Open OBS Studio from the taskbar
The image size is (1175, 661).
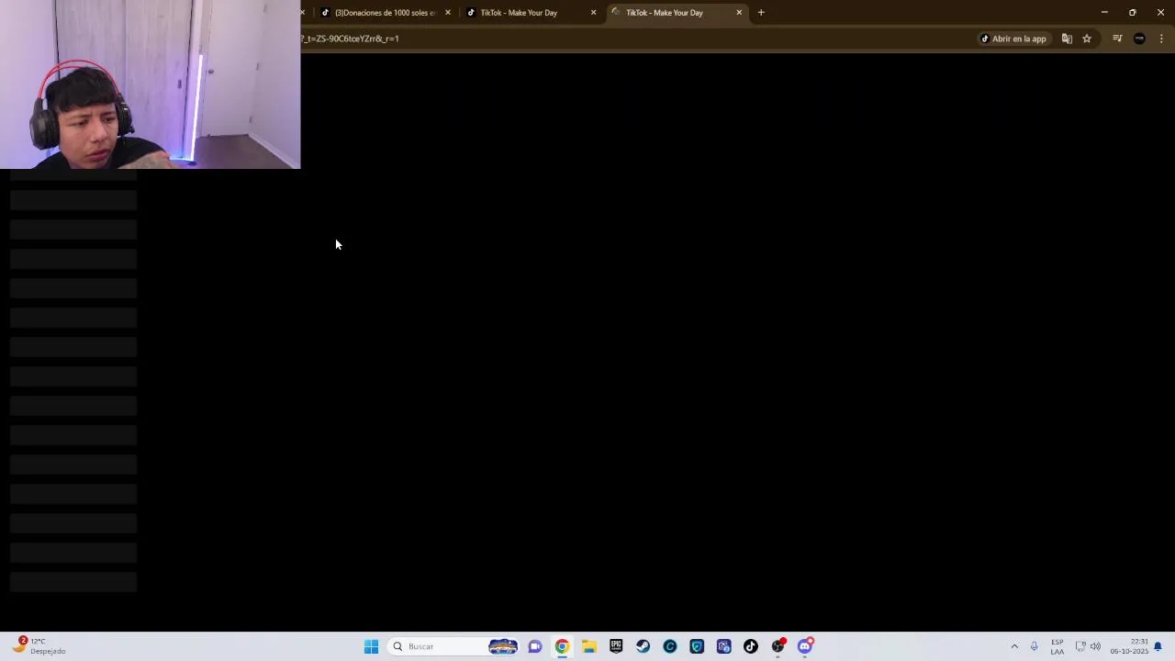pyautogui.click(x=778, y=646)
